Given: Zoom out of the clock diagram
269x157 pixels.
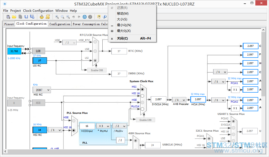Looking at the screenshot, I should pyautogui.click(x=68, y=17).
